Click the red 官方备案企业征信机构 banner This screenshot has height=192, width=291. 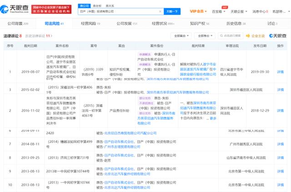51,9
